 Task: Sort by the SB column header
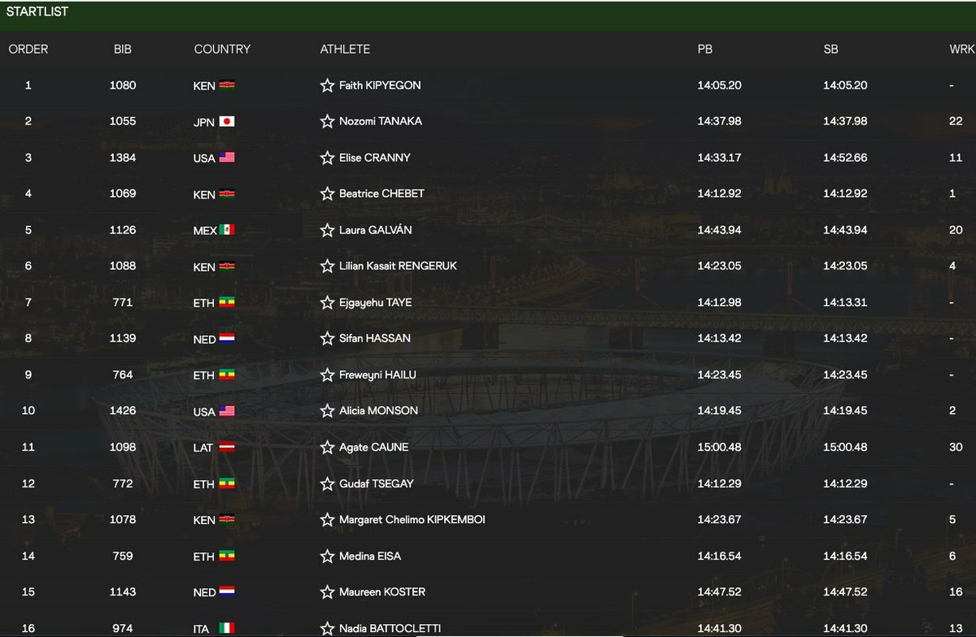click(830, 49)
